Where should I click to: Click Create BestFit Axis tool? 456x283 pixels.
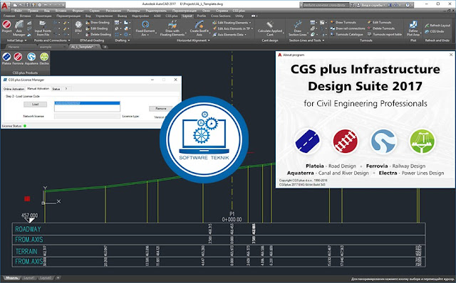199,28
